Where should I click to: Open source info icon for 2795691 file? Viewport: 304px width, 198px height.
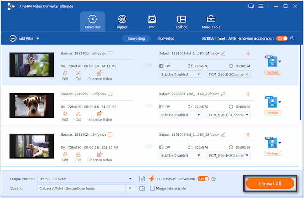tap(110, 94)
